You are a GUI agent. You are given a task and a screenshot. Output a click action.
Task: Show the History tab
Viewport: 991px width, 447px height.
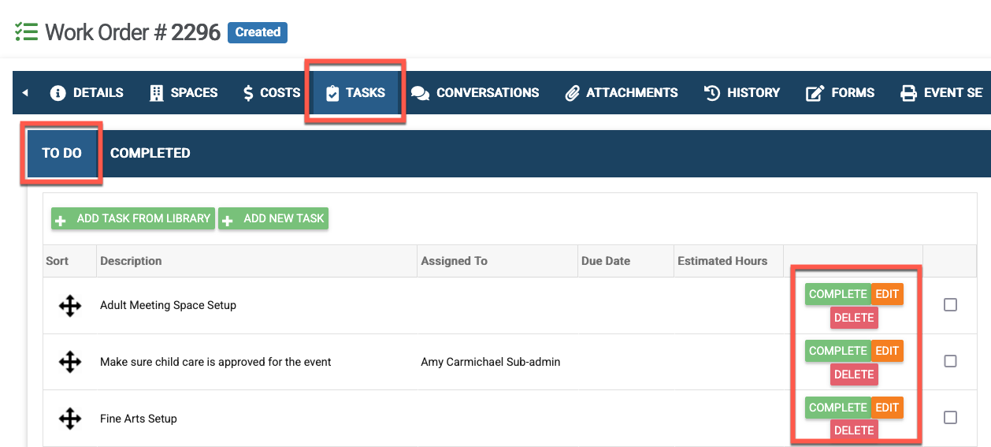tap(741, 93)
